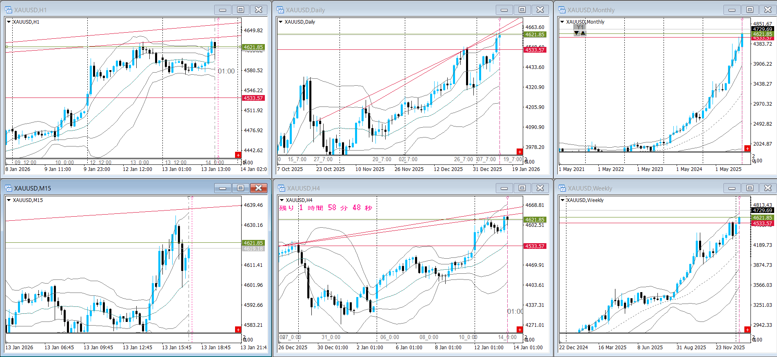This screenshot has height=357, width=777.
Task: Click the green 4621.85 price label in H1
Action: click(x=253, y=47)
